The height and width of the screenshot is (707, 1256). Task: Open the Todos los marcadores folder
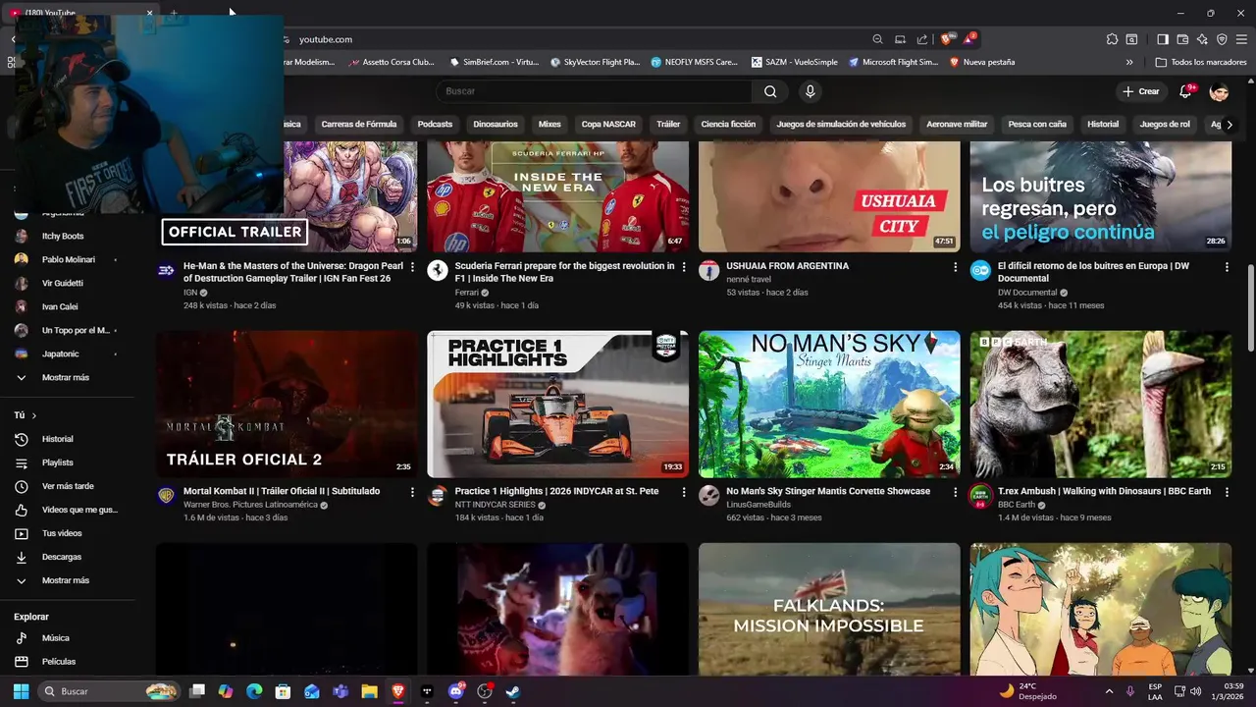(1201, 62)
